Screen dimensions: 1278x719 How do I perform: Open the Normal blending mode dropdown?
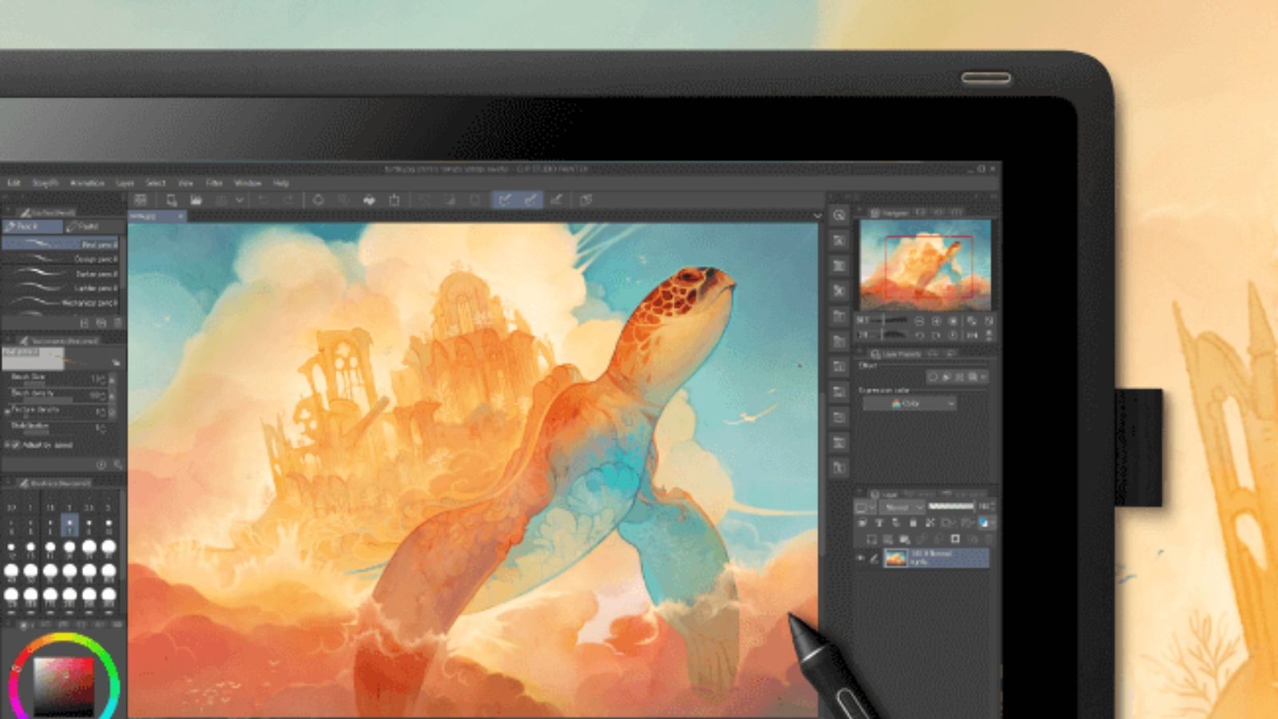click(x=902, y=507)
